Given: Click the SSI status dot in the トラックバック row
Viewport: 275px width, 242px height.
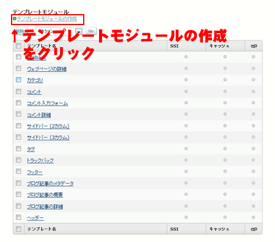Looking at the screenshot, I should pyautogui.click(x=186, y=160).
